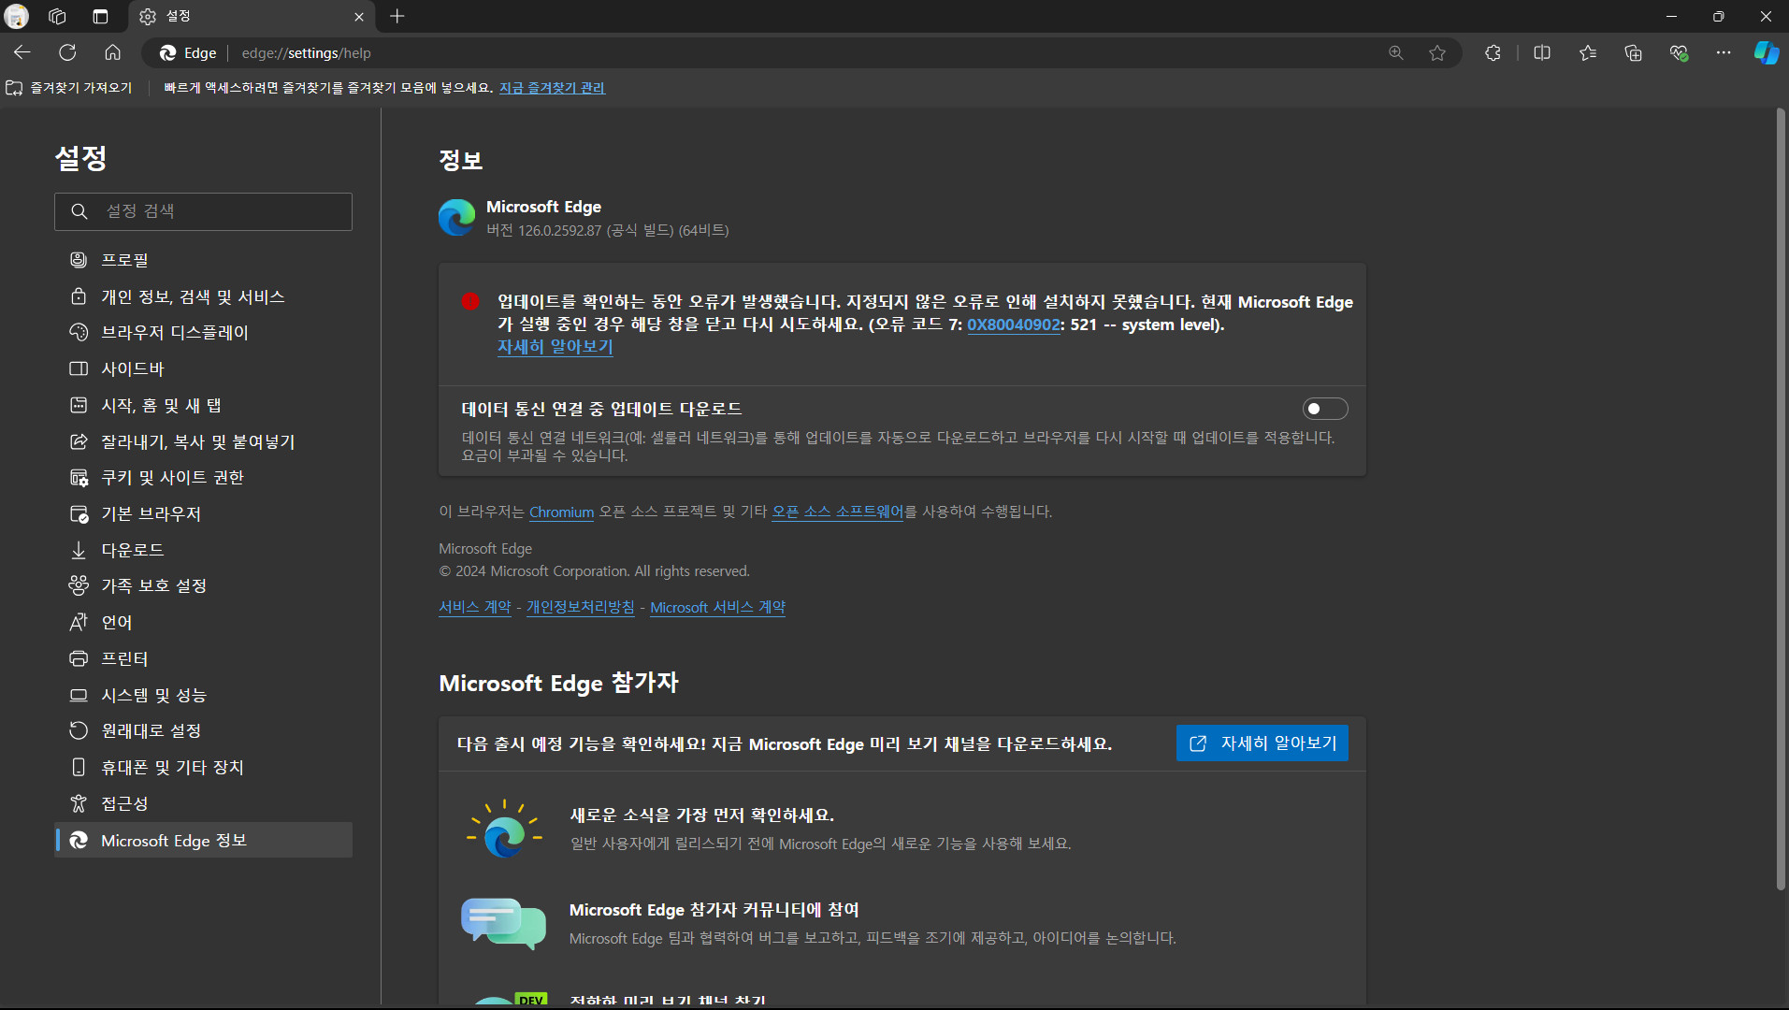Open the Chromium link
The image size is (1789, 1010).
point(561,512)
